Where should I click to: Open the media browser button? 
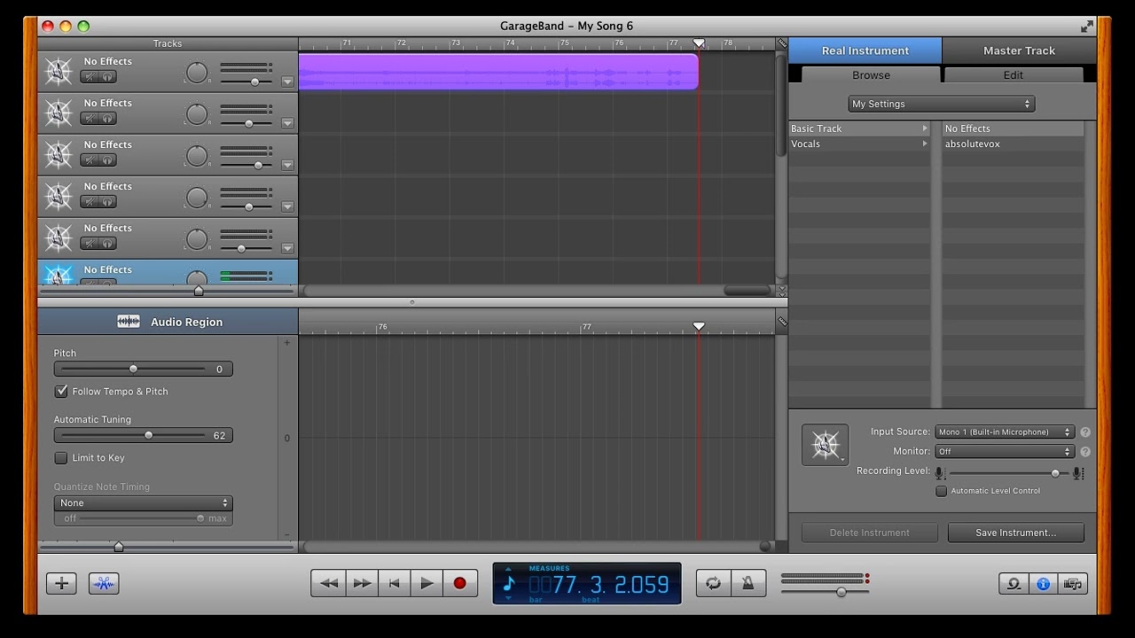coord(1073,584)
